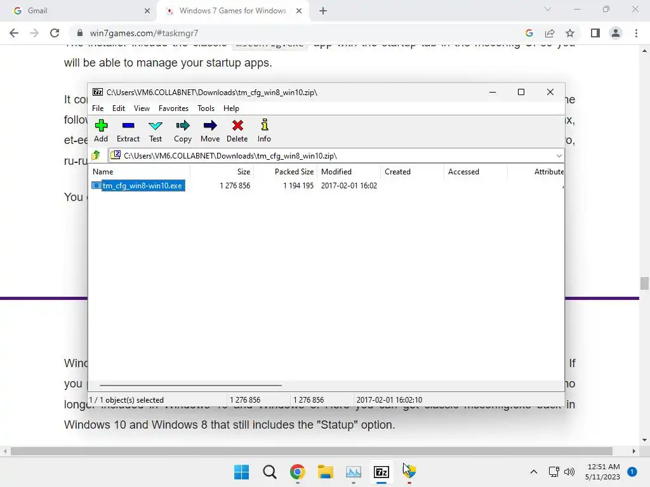This screenshot has height=487, width=650.
Task: Share this page icon in address bar
Action: 550,33
